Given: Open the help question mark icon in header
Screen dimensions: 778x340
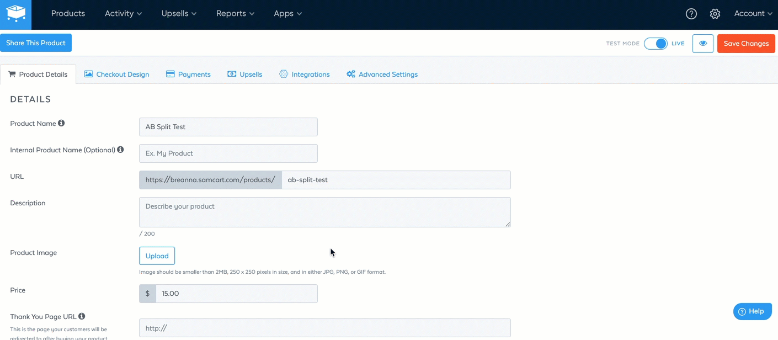Looking at the screenshot, I should tap(691, 14).
